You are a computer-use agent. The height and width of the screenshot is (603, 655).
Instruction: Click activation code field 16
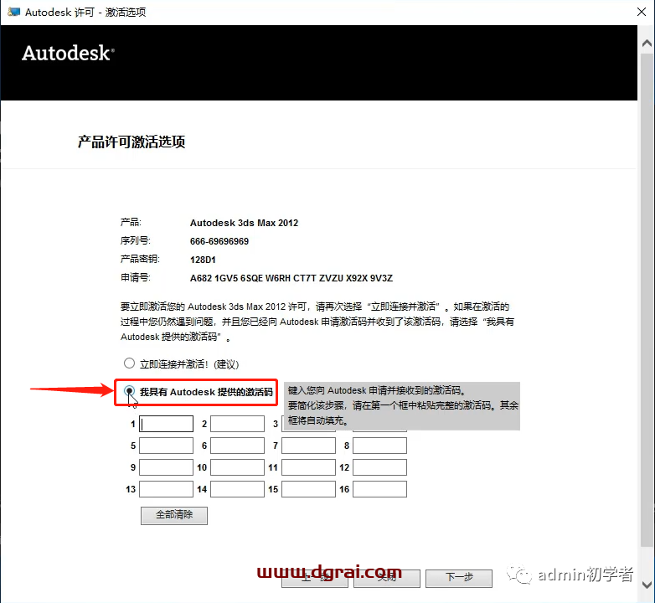[379, 489]
